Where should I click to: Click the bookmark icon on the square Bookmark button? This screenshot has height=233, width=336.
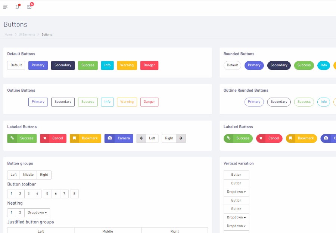click(74, 138)
